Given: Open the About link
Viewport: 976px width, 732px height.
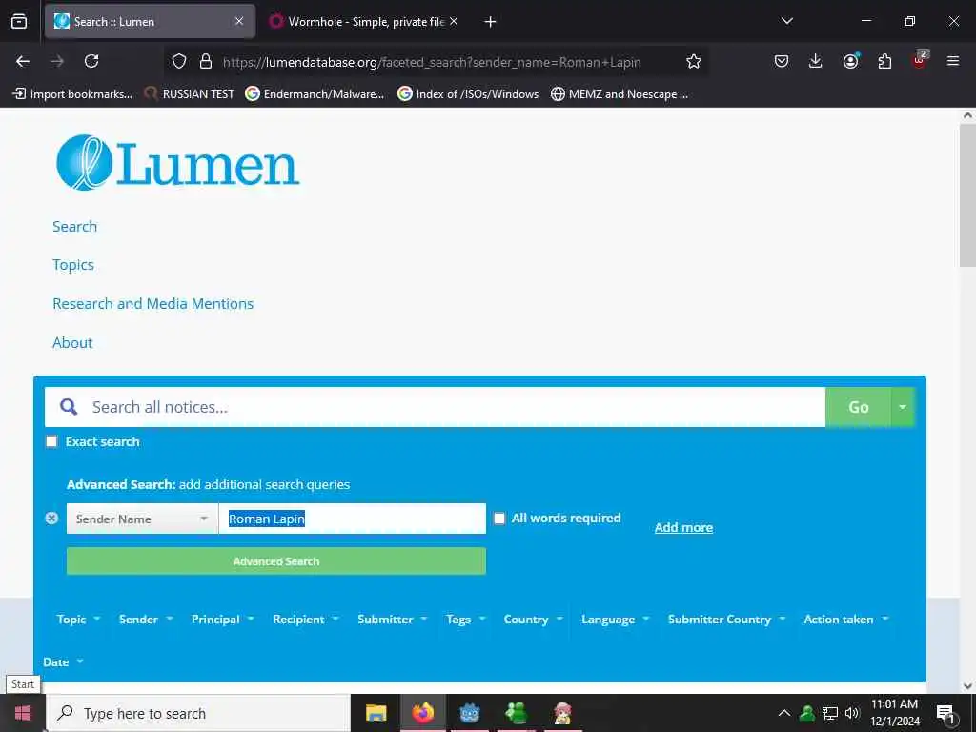Looking at the screenshot, I should tap(72, 343).
